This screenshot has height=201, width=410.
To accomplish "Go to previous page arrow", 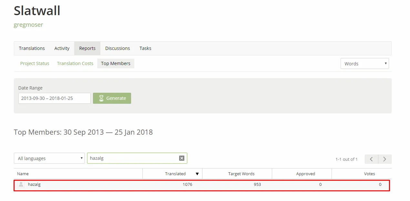I will pos(372,159).
